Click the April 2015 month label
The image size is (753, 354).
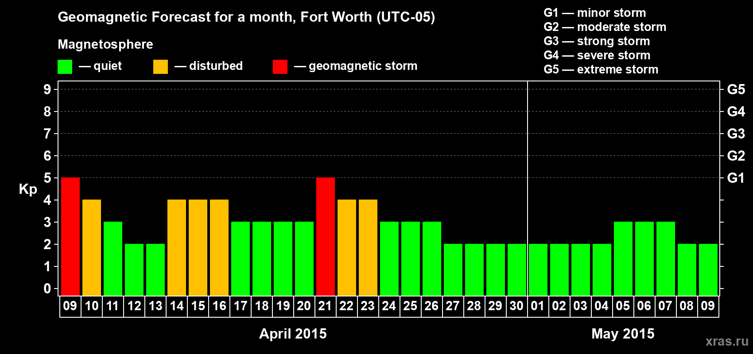(293, 334)
